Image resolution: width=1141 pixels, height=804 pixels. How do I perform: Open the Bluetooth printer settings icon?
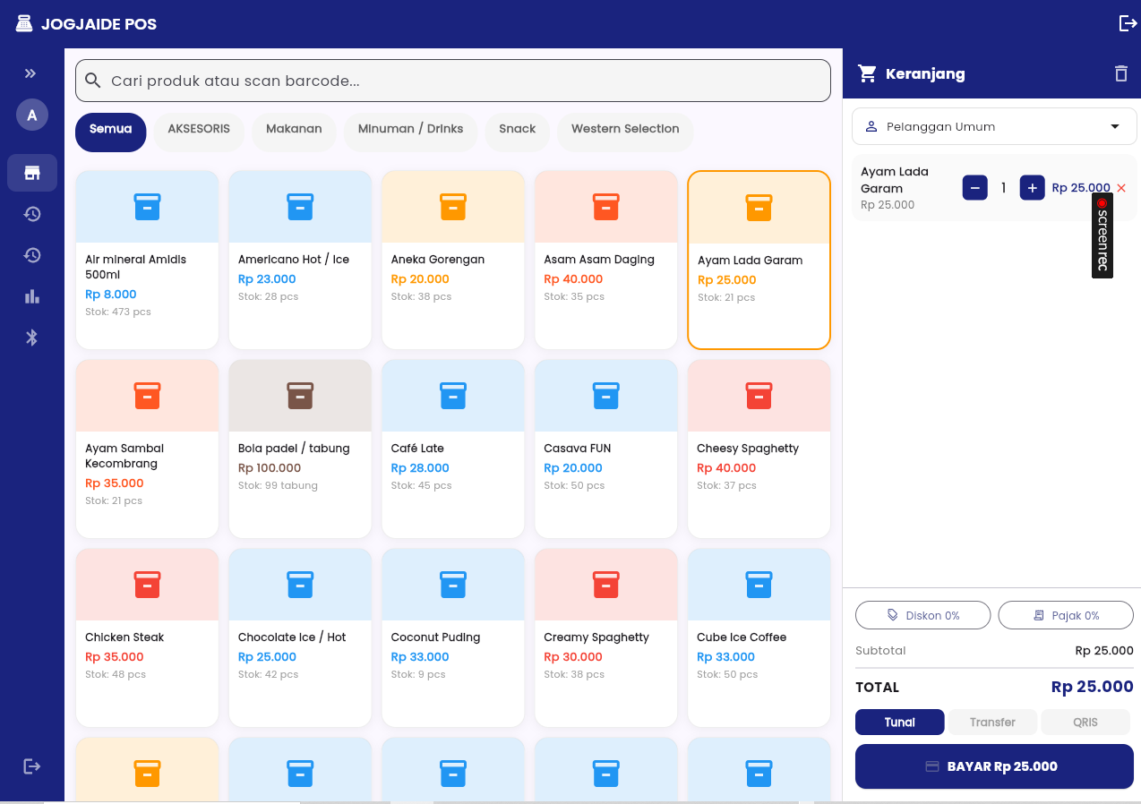pyautogui.click(x=32, y=338)
